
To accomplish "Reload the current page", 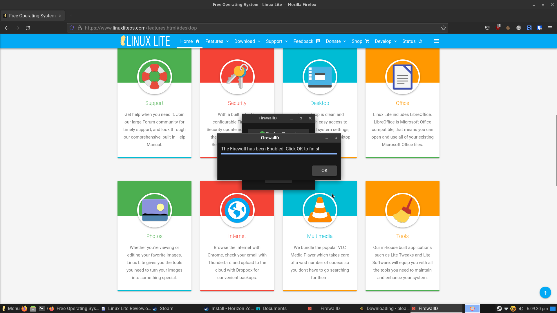I will pos(28,28).
